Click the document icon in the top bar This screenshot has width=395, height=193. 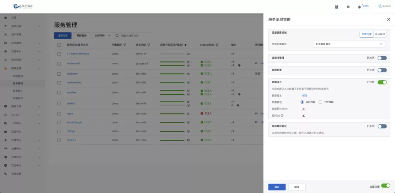[336, 7]
